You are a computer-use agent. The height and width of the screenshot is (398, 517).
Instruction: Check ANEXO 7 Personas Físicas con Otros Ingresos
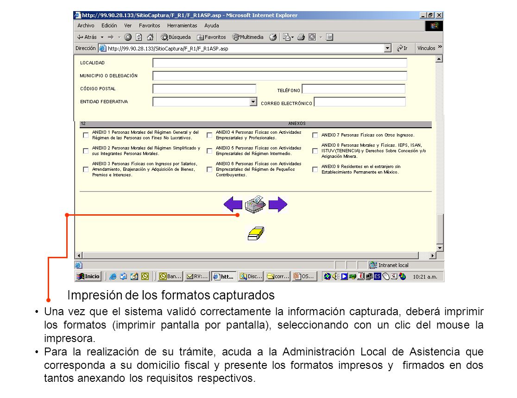[315, 135]
